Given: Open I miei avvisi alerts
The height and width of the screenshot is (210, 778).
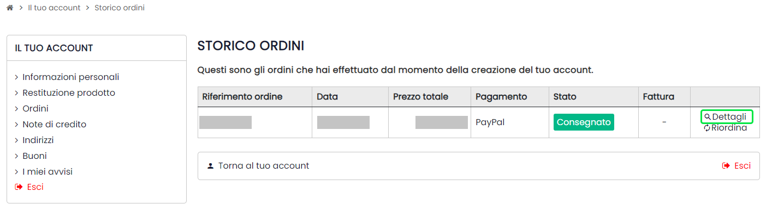Looking at the screenshot, I should (x=47, y=172).
